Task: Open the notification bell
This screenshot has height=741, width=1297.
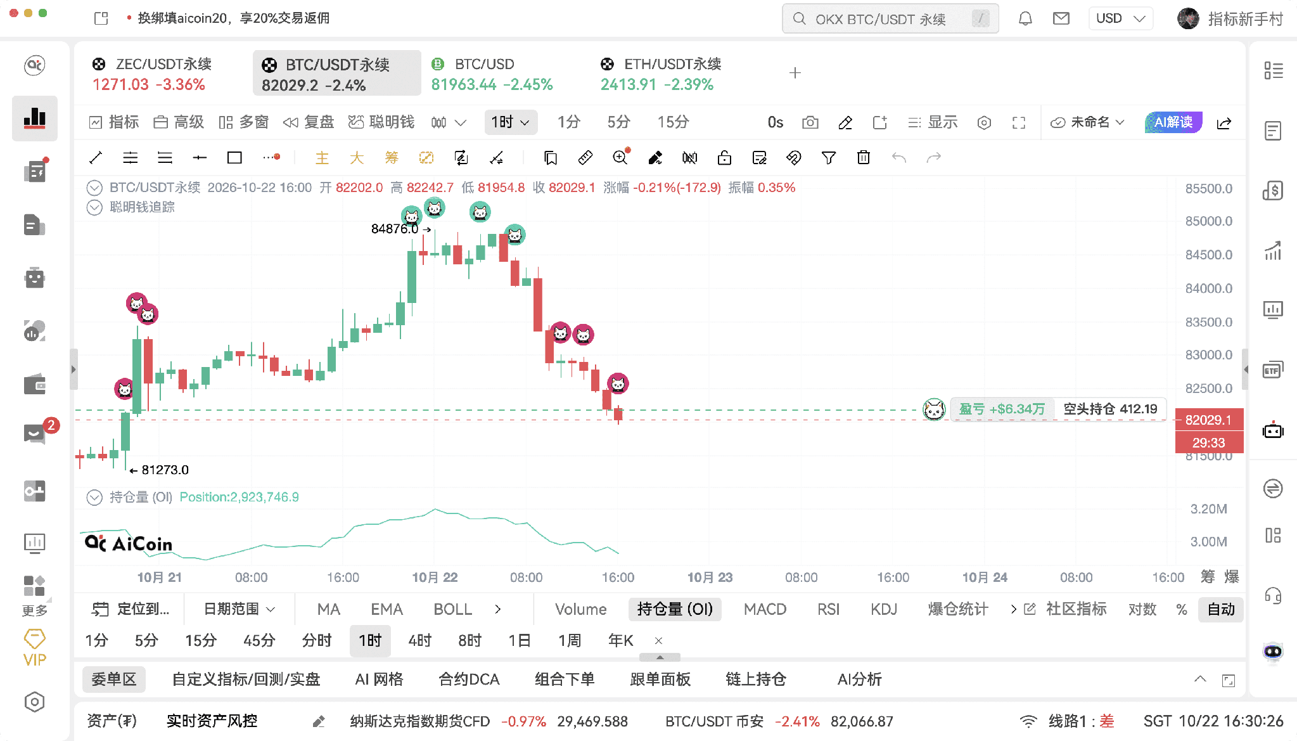Action: pos(1025,18)
